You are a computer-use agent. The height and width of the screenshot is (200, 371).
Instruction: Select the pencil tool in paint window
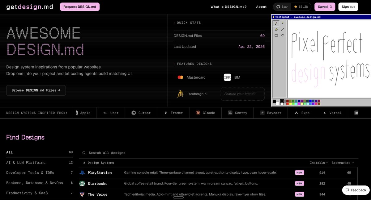[x=276, y=23]
